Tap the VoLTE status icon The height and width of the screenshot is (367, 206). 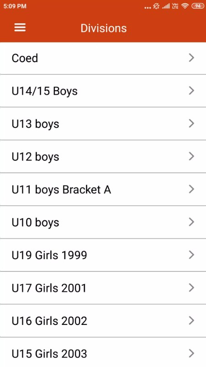175,6
